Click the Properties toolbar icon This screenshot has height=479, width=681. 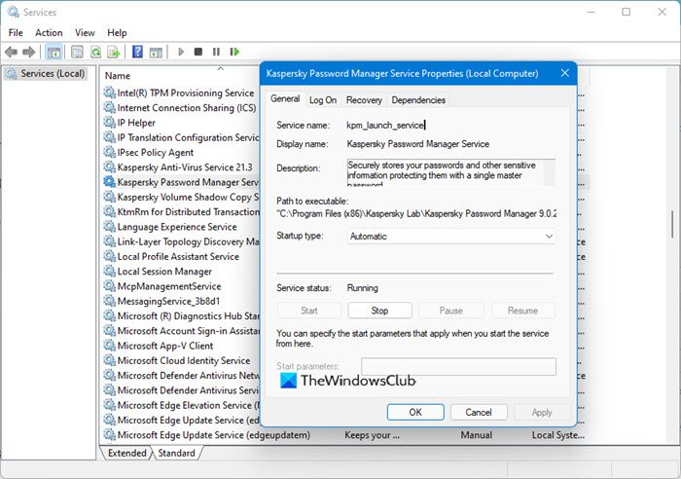tap(77, 53)
